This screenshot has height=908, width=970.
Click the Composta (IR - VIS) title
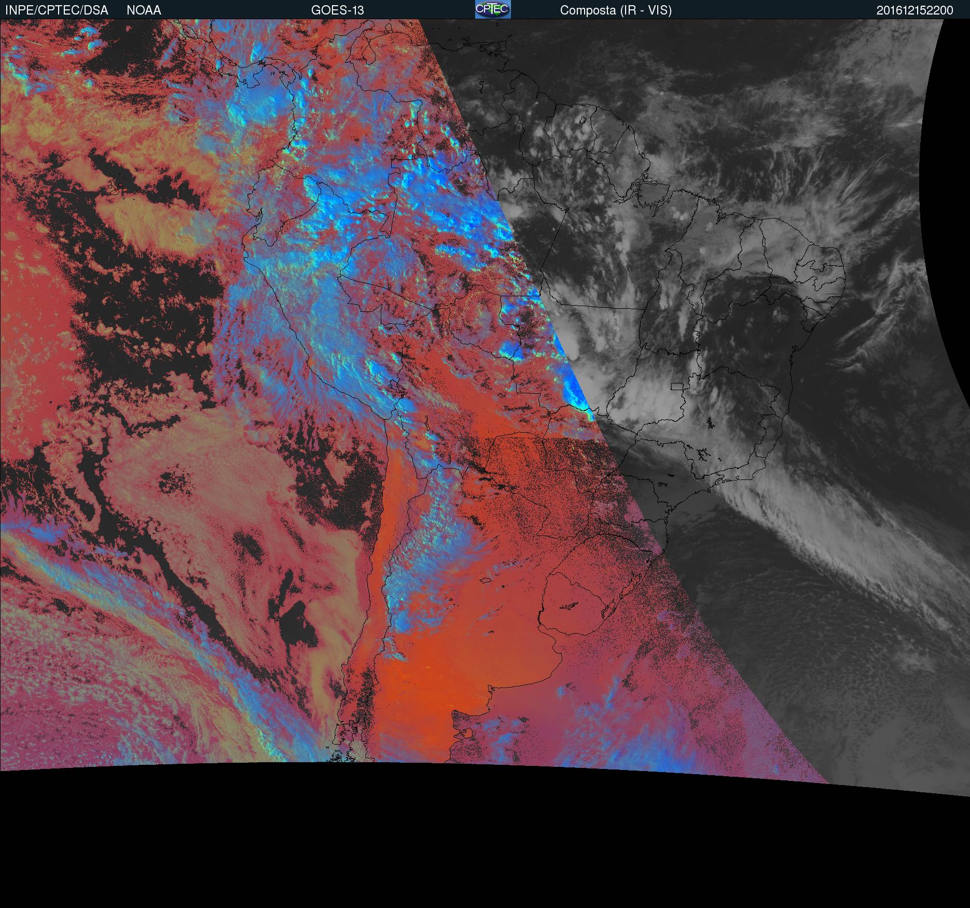pos(615,10)
